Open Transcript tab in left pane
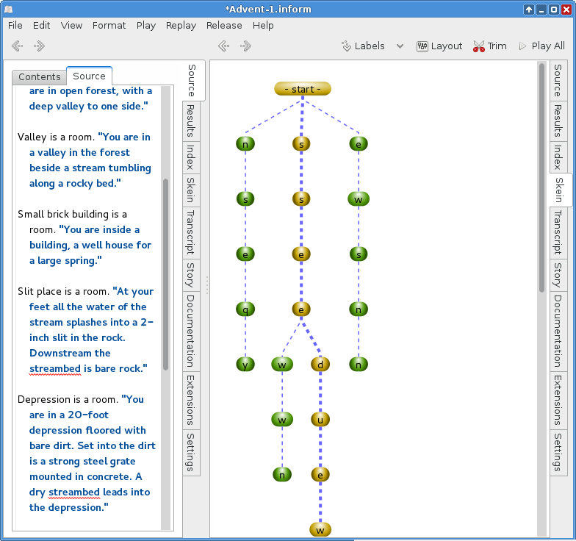The height and width of the screenshot is (541, 576). pyautogui.click(x=191, y=232)
